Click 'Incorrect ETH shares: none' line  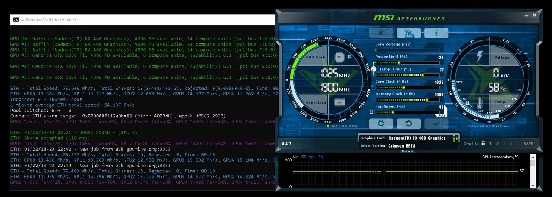tap(46, 99)
